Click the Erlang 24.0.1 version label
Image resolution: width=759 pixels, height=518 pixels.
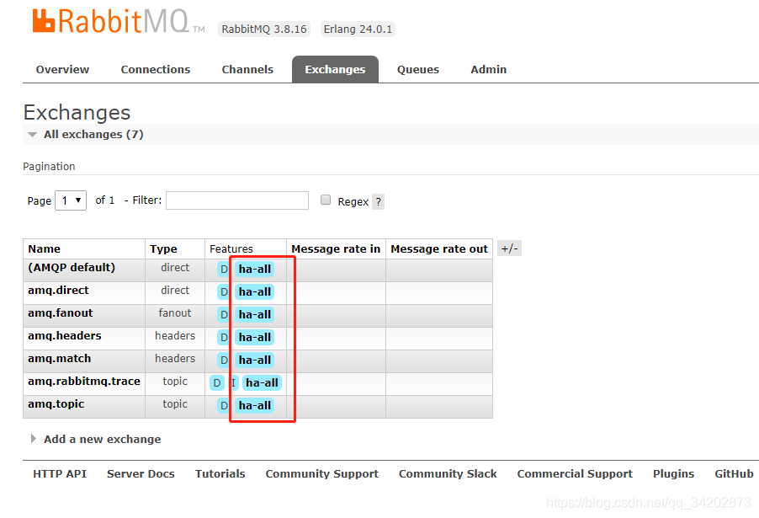pyautogui.click(x=358, y=29)
